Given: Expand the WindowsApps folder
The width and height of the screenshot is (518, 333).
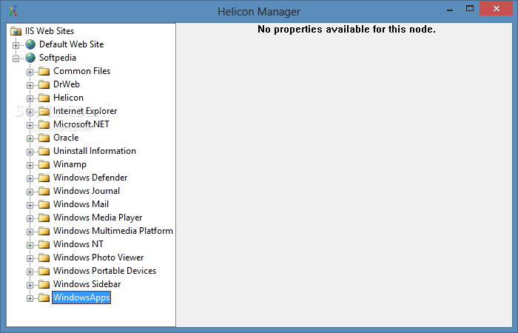Looking at the screenshot, I should [30, 298].
